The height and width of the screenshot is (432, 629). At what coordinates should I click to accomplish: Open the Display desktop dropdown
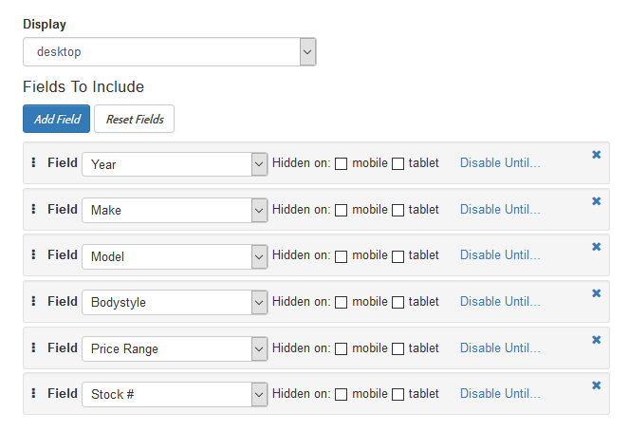(x=169, y=52)
